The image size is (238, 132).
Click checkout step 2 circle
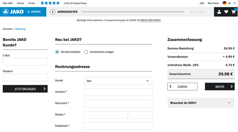click(187, 12)
